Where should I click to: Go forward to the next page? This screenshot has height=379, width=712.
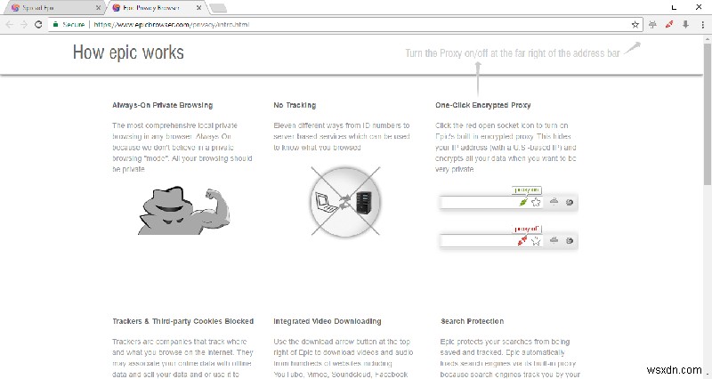coord(24,25)
